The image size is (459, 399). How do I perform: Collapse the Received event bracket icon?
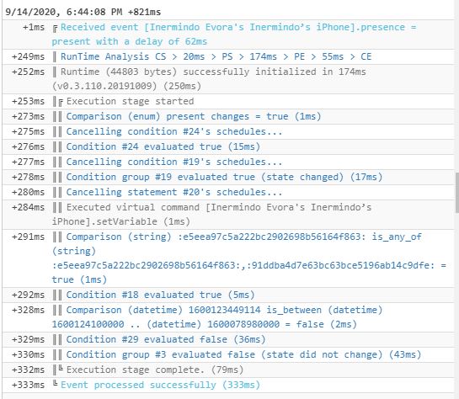pyautogui.click(x=55, y=29)
